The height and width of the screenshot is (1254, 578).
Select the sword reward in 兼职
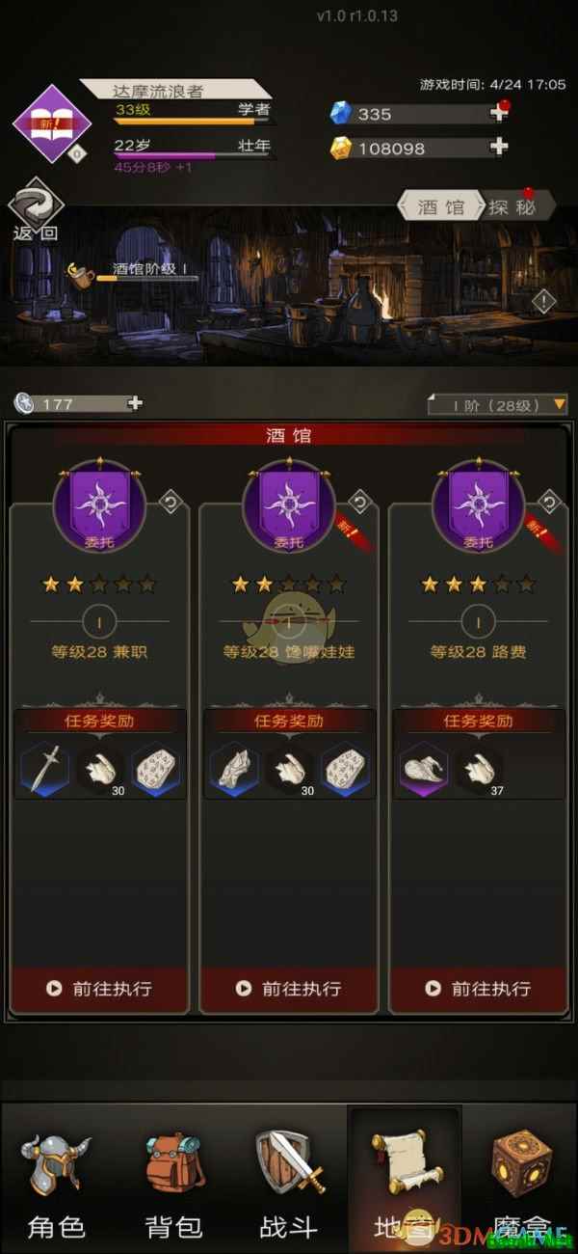tap(44, 769)
